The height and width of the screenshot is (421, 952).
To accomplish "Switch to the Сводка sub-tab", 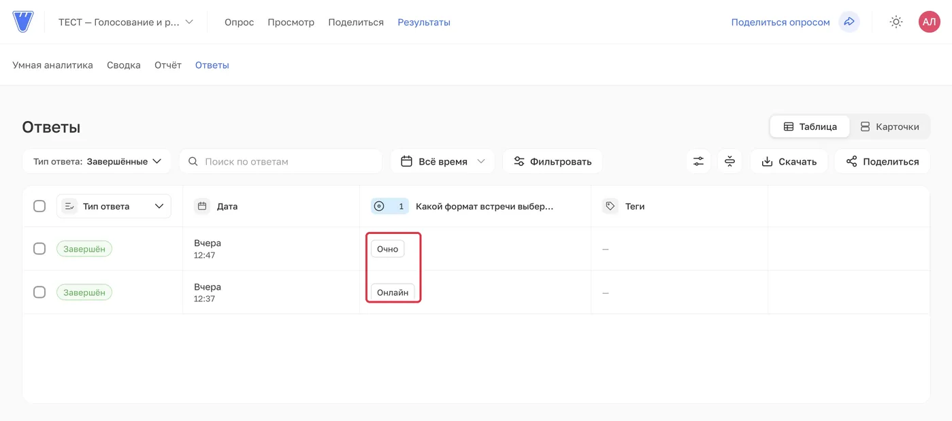I will [x=124, y=65].
